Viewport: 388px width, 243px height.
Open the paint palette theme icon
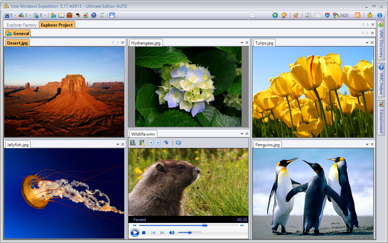click(284, 15)
